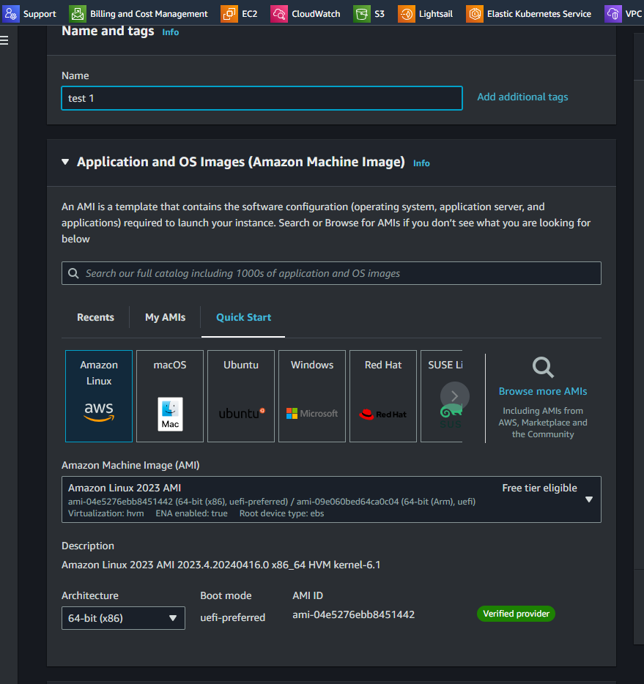Screen dimensions: 644x684
Task: Switch to the Quick Start tab
Action: 243,317
